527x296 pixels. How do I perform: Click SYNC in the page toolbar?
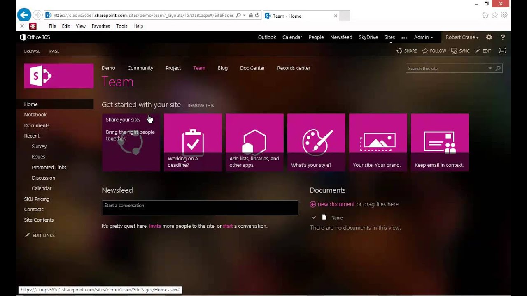pos(460,51)
